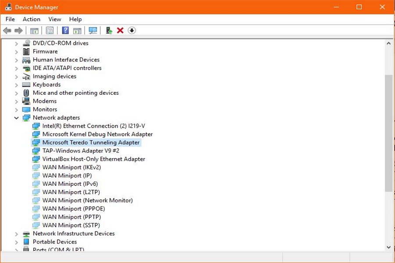395x263 pixels.
Task: Click the mouse icon beside Mice category
Action: (x=26, y=93)
